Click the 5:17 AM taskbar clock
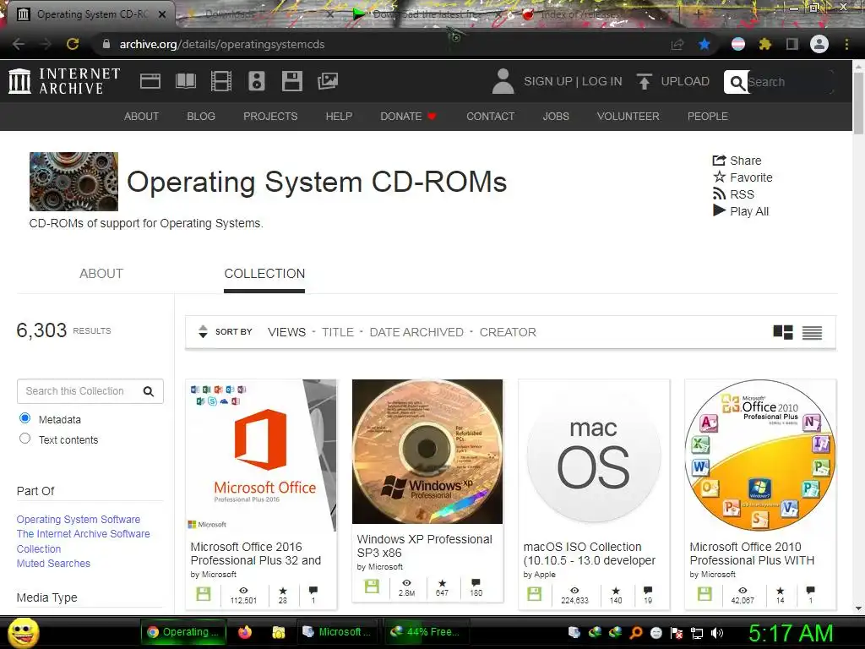This screenshot has height=649, width=865. point(791,633)
